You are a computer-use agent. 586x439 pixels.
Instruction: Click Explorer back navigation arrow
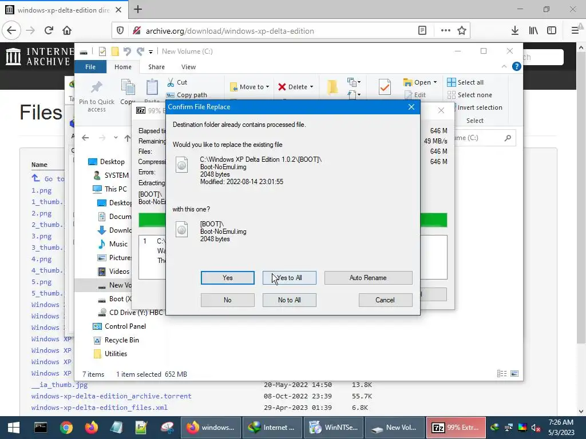click(x=85, y=138)
